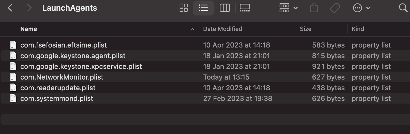Toggle the sort direction chevron
Screen dimensions: 410x134
(192, 29)
